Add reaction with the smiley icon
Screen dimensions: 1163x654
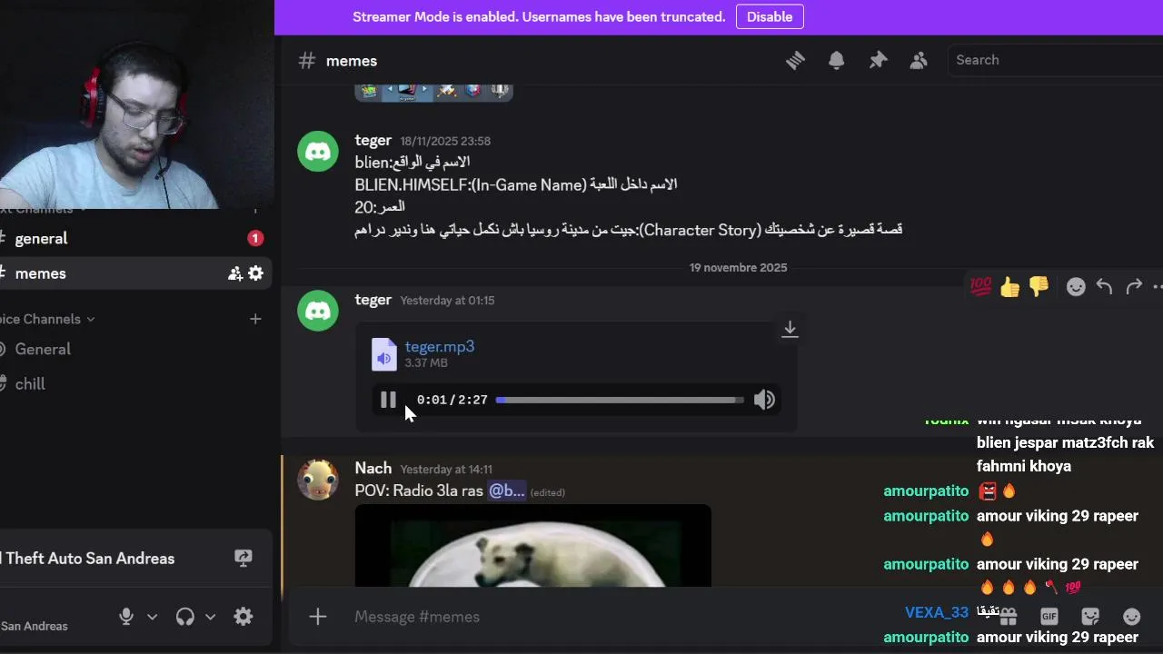[1076, 287]
